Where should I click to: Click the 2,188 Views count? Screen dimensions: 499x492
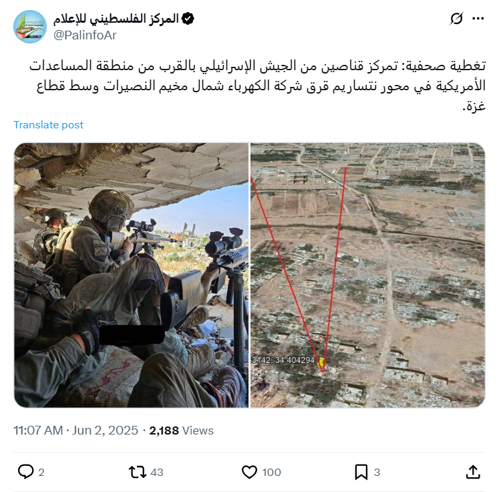(x=182, y=430)
